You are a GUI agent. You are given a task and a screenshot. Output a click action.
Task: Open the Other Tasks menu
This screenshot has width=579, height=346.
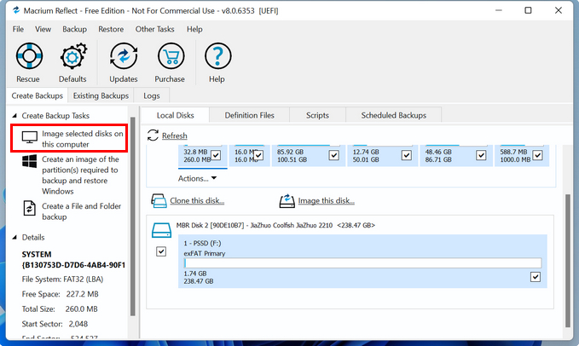[154, 29]
